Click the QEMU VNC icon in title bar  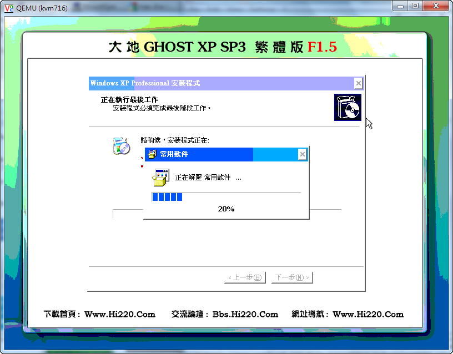pyautogui.click(x=9, y=8)
